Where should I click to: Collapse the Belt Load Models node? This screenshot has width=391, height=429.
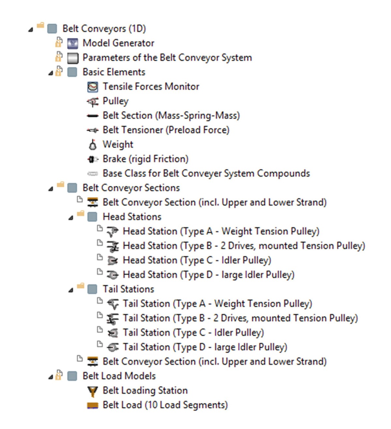pos(51,377)
